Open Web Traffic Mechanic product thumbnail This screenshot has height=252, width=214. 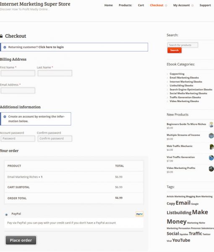click(211, 147)
